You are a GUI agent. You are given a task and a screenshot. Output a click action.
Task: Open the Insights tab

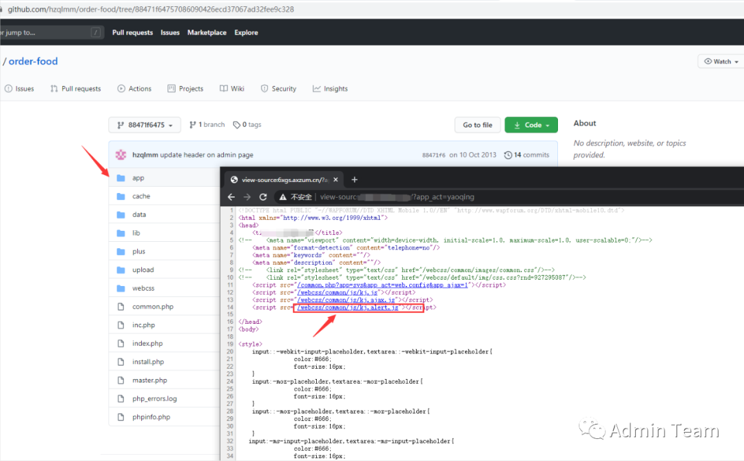point(330,89)
